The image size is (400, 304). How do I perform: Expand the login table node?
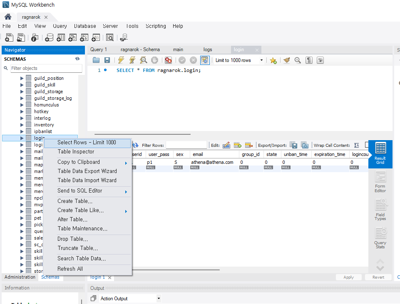point(22,138)
